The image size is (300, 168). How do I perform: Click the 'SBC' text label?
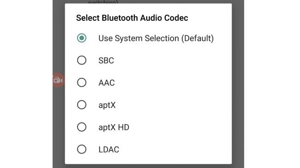[x=106, y=60]
